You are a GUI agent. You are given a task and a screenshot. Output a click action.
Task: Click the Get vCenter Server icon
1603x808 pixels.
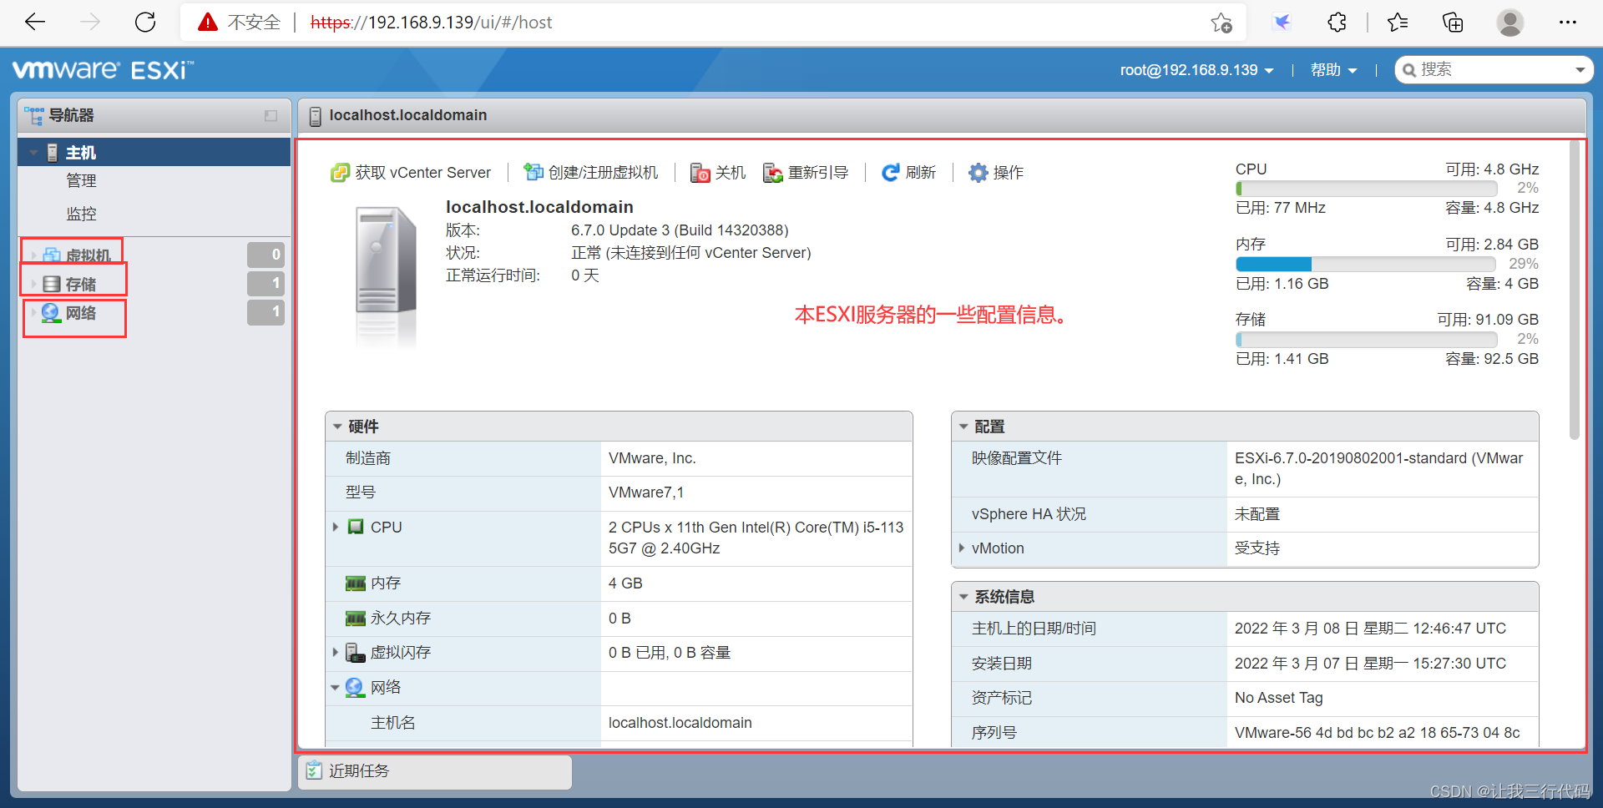(340, 173)
